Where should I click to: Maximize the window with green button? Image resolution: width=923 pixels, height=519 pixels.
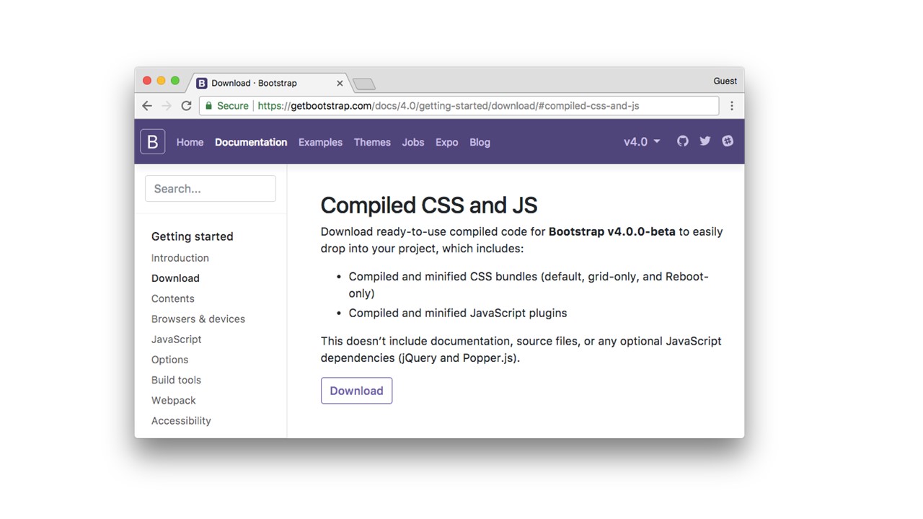(x=175, y=81)
